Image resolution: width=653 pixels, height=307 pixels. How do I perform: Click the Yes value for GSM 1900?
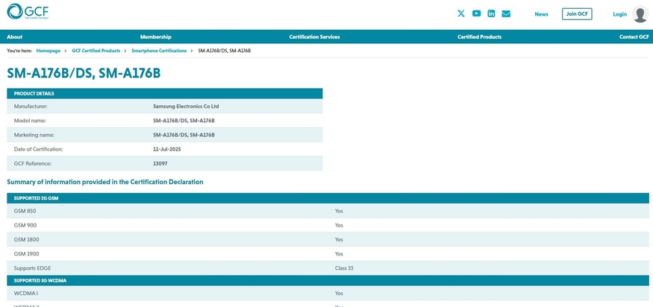(339, 254)
